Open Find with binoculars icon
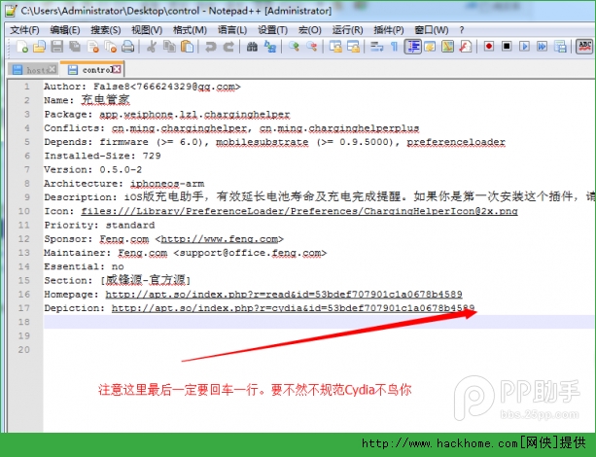This screenshot has width=596, height=457. click(x=252, y=47)
